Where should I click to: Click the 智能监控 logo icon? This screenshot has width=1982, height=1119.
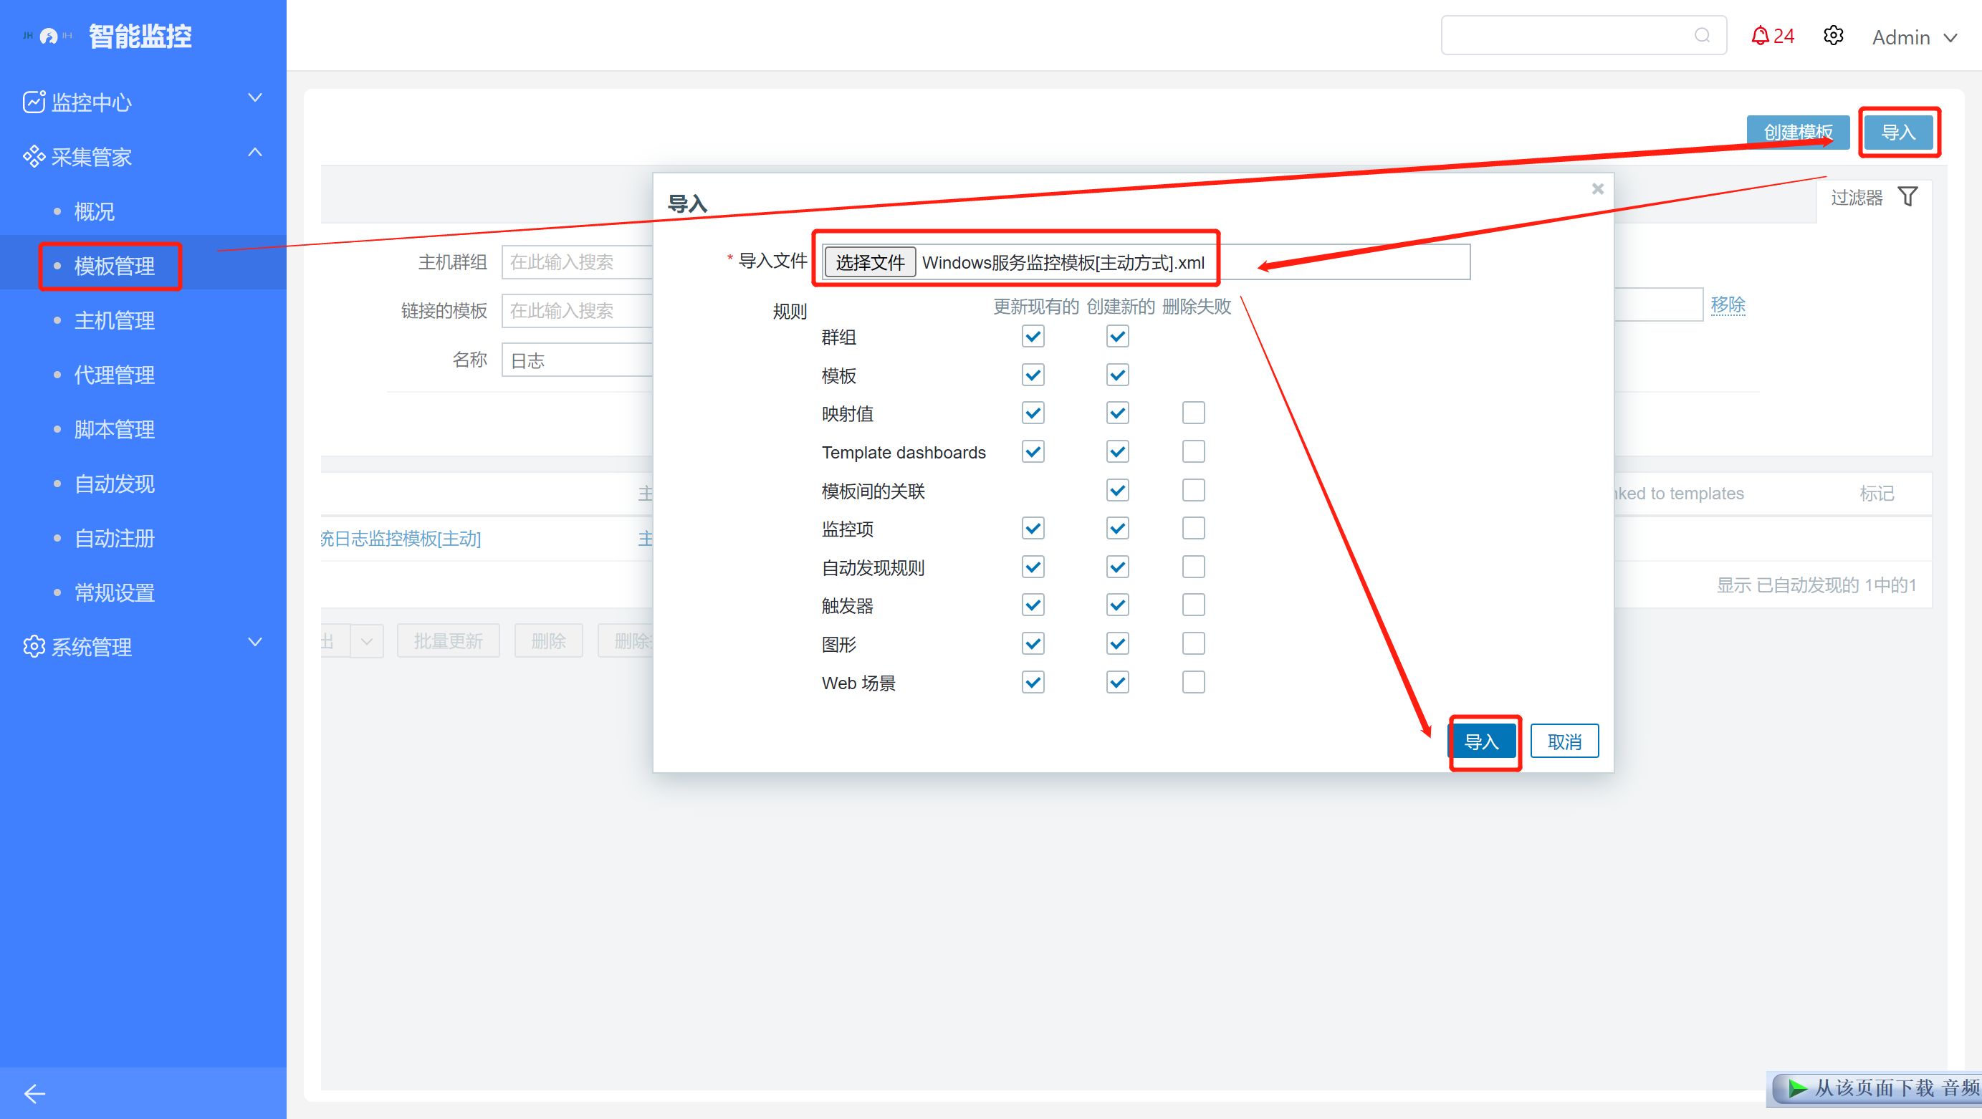click(x=48, y=36)
